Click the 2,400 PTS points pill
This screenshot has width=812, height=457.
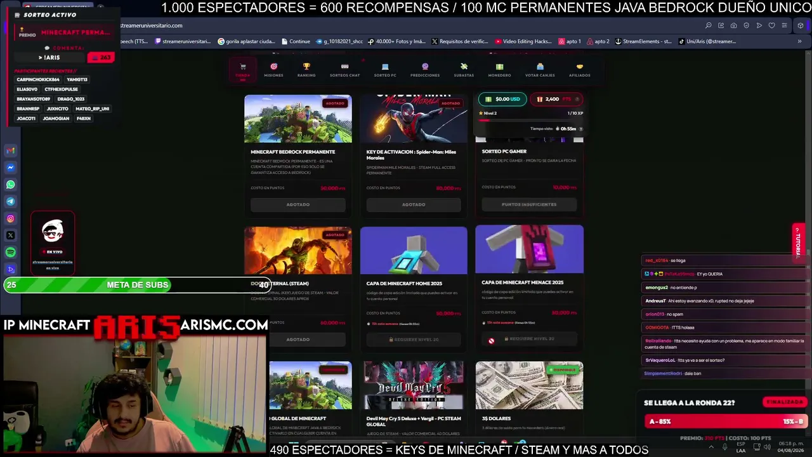(556, 99)
